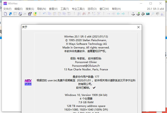Click the Open file arrow icon
Image resolution: width=167 pixels, height=113 pixels.
(x=10, y=14)
